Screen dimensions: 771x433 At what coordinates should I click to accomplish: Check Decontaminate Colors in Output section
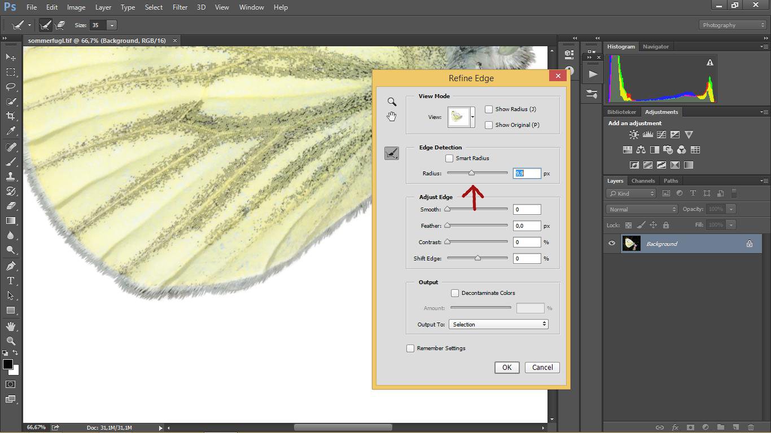pyautogui.click(x=455, y=293)
